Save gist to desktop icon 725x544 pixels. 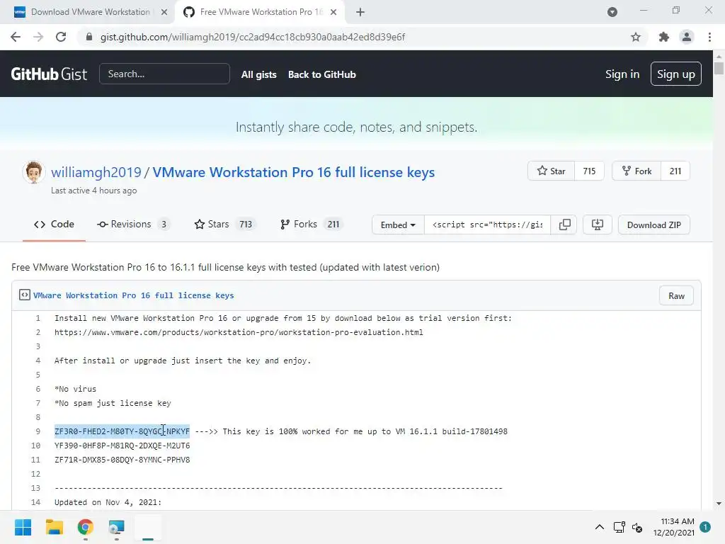pos(598,225)
